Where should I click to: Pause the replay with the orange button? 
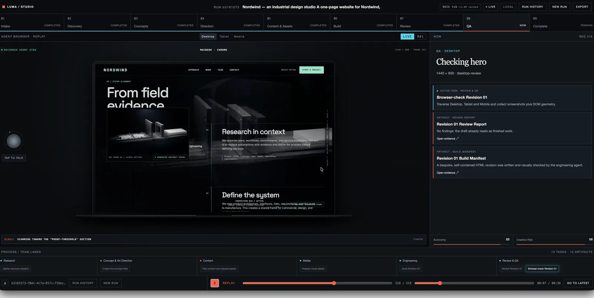pyautogui.click(x=215, y=283)
